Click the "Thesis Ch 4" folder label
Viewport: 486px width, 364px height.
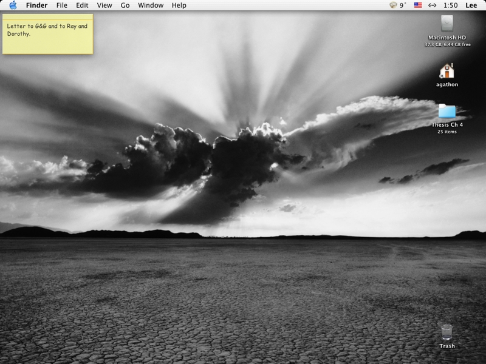pyautogui.click(x=447, y=125)
